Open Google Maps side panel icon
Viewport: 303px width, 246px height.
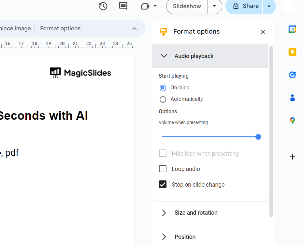pos(292,121)
